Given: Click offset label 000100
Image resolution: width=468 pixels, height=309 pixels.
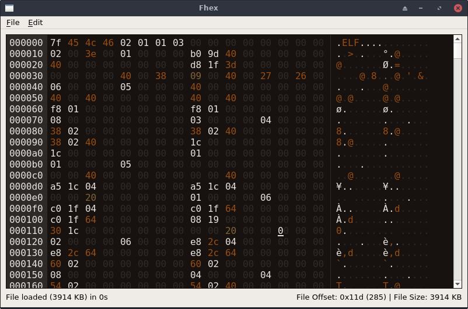Looking at the screenshot, I should [x=26, y=220].
